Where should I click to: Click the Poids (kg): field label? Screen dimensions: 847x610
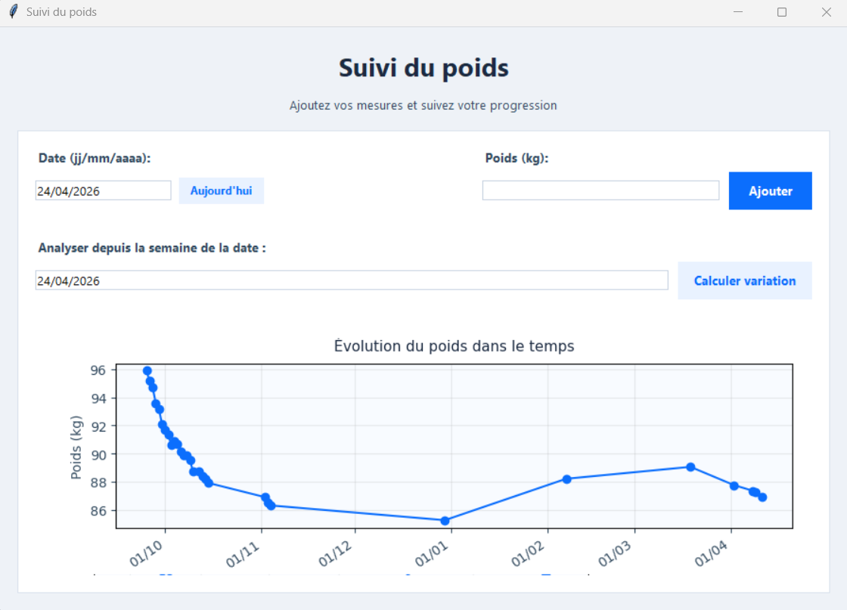(507, 158)
